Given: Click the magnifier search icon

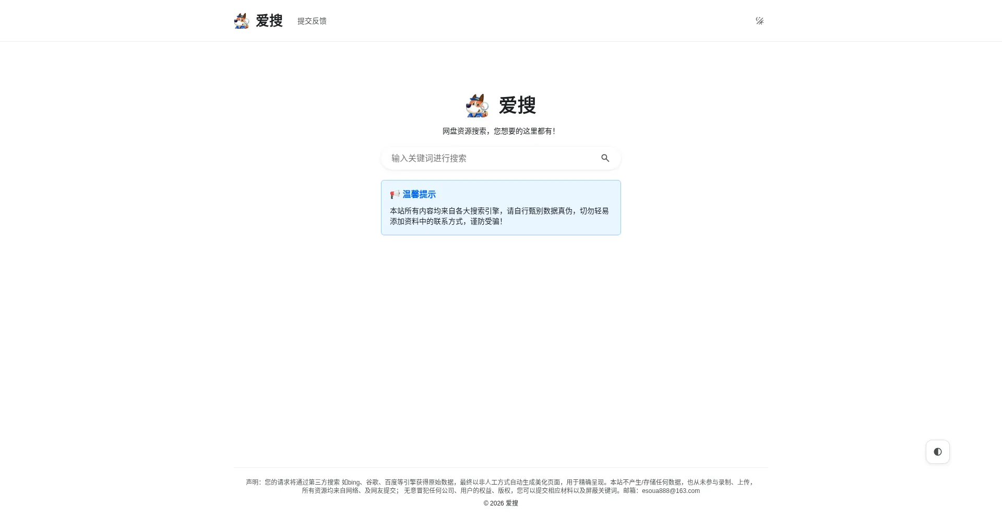Looking at the screenshot, I should (605, 158).
